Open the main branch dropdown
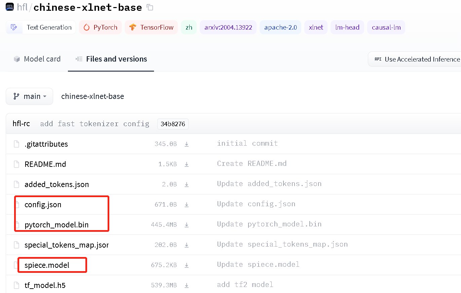The image size is (461, 293). point(30,97)
